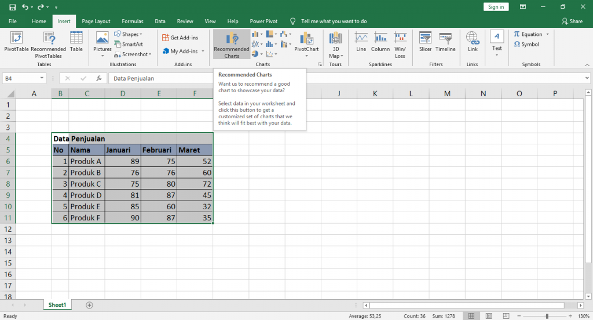
Task: Add a Timeline filter
Action: coord(445,42)
